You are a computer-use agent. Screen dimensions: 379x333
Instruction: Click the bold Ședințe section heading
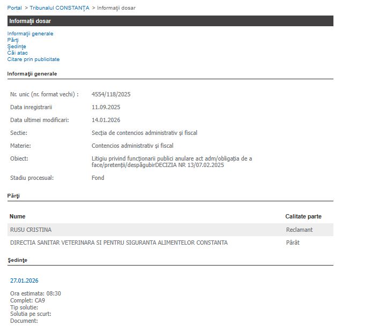click(17, 260)
